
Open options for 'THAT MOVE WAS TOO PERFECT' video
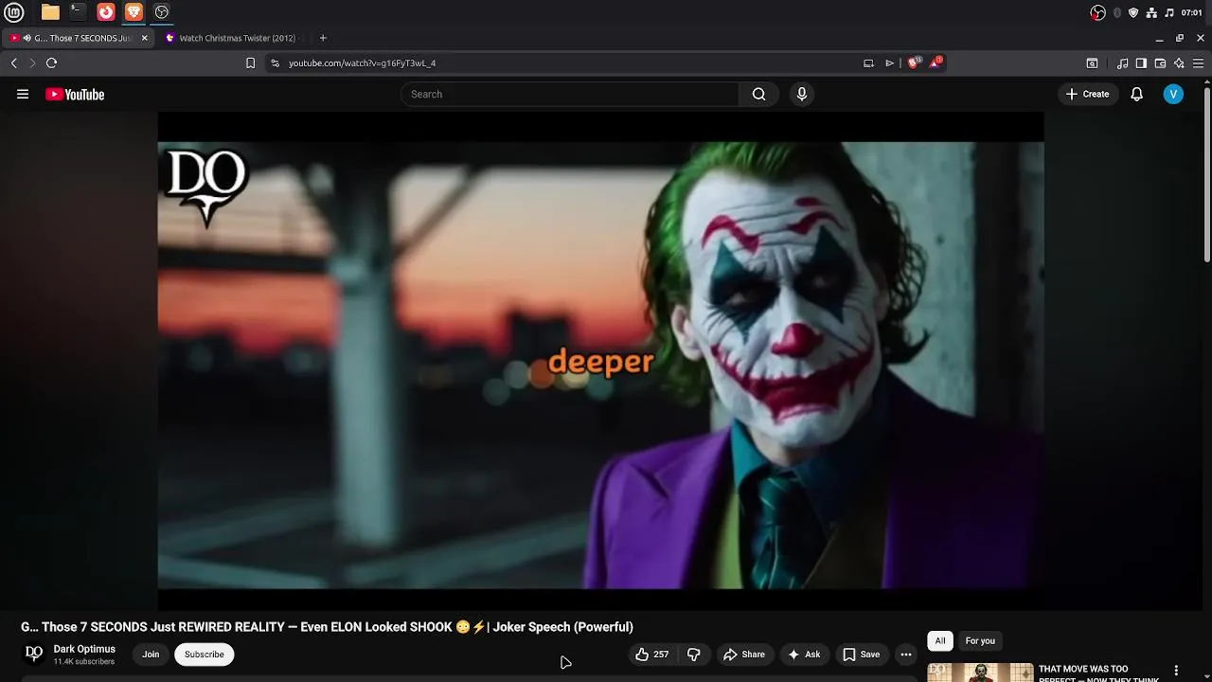(x=1177, y=671)
